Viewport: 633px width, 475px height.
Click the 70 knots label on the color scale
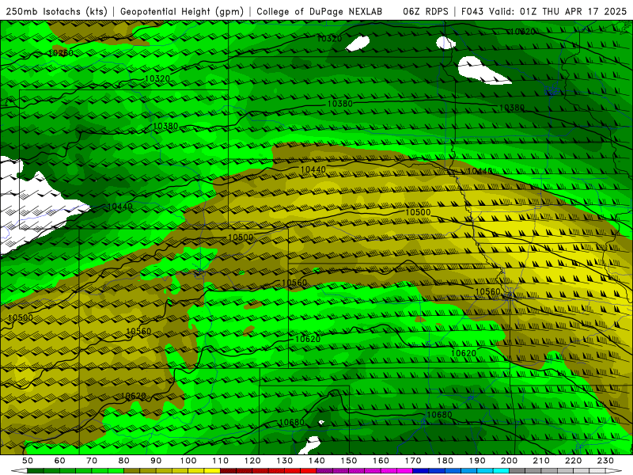[92, 461]
